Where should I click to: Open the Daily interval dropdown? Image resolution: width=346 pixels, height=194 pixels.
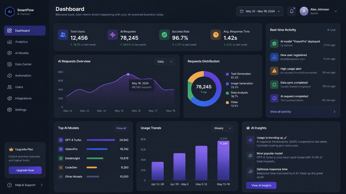pyautogui.click(x=165, y=62)
